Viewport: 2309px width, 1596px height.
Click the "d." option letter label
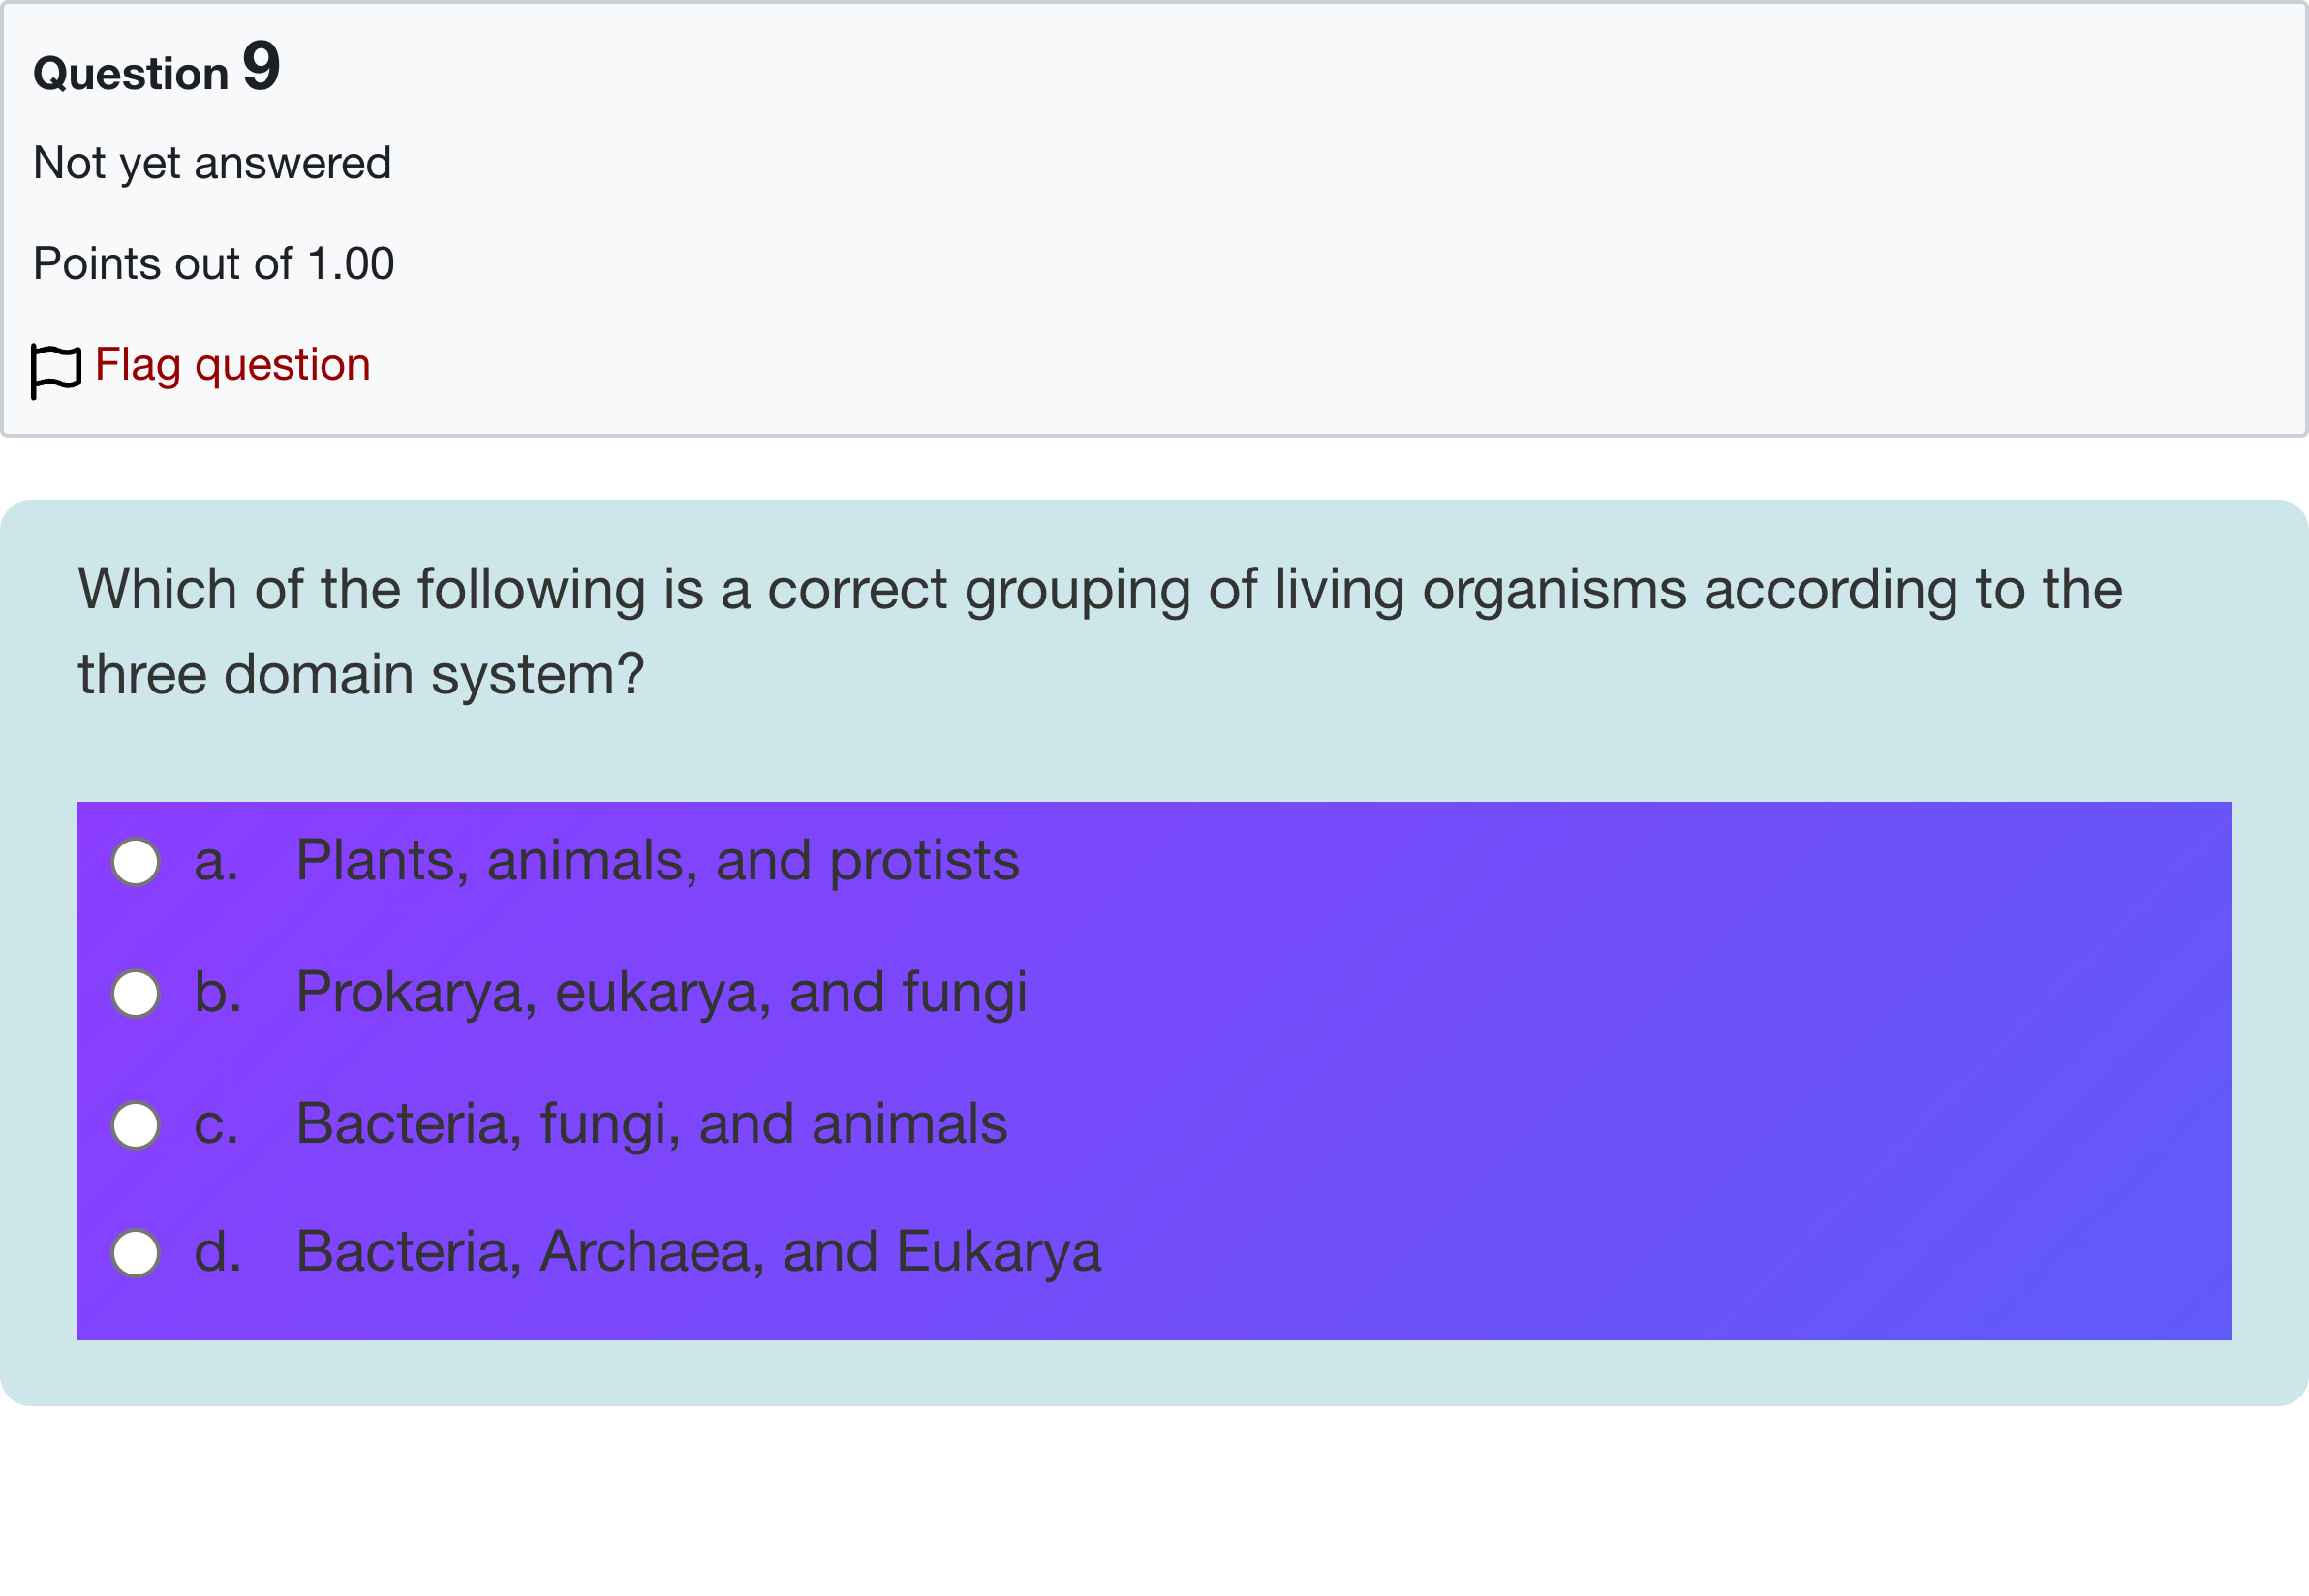point(217,1251)
